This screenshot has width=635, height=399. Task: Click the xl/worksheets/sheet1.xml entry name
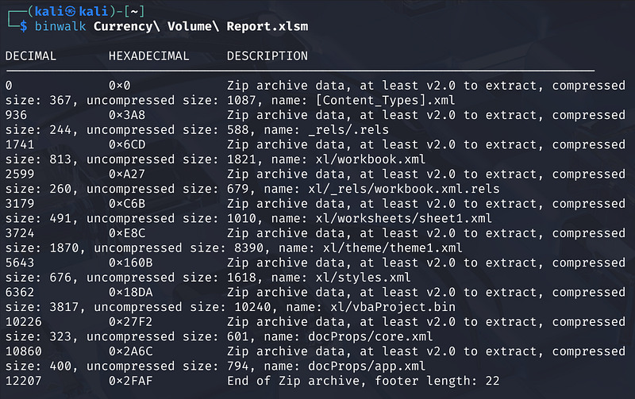[x=404, y=218]
